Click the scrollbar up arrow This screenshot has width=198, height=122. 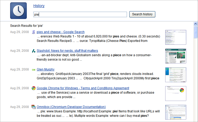[x=195, y=24]
